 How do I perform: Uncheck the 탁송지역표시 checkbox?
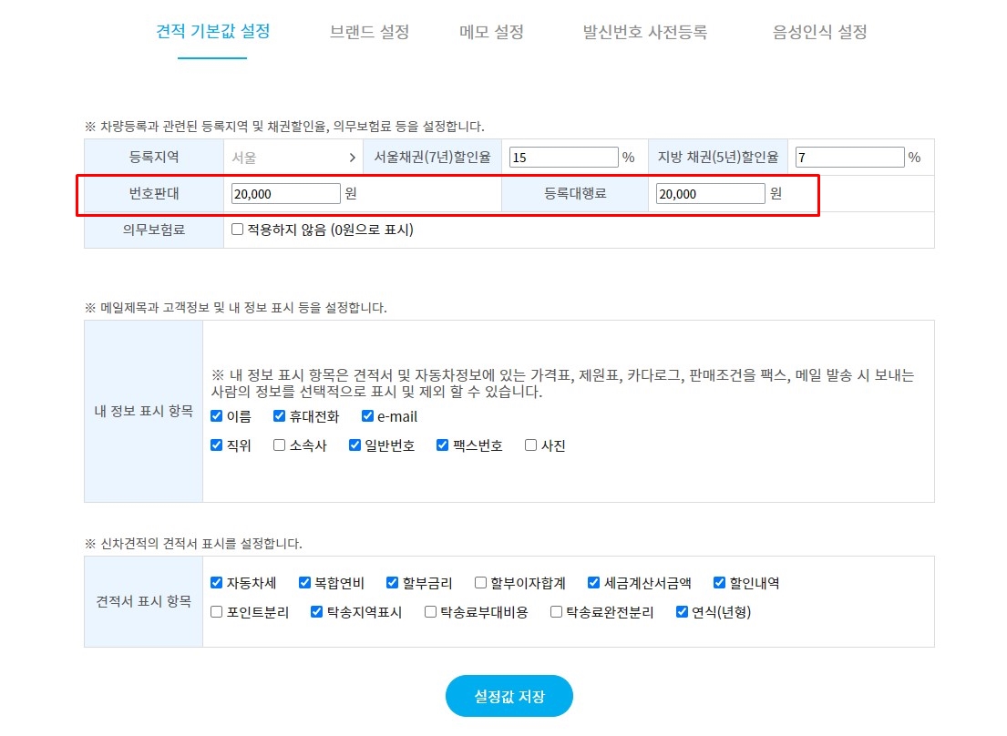click(316, 611)
